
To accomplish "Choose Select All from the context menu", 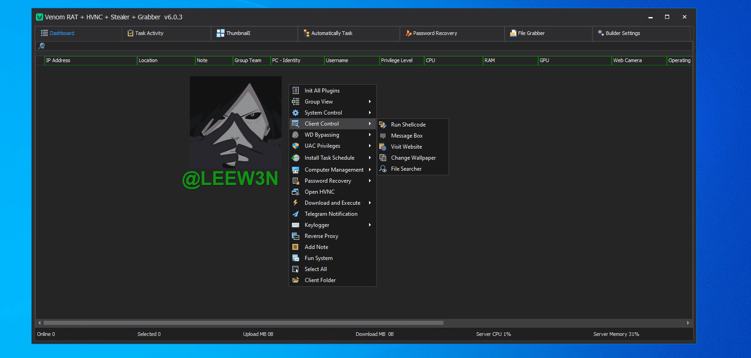I will tap(316, 269).
